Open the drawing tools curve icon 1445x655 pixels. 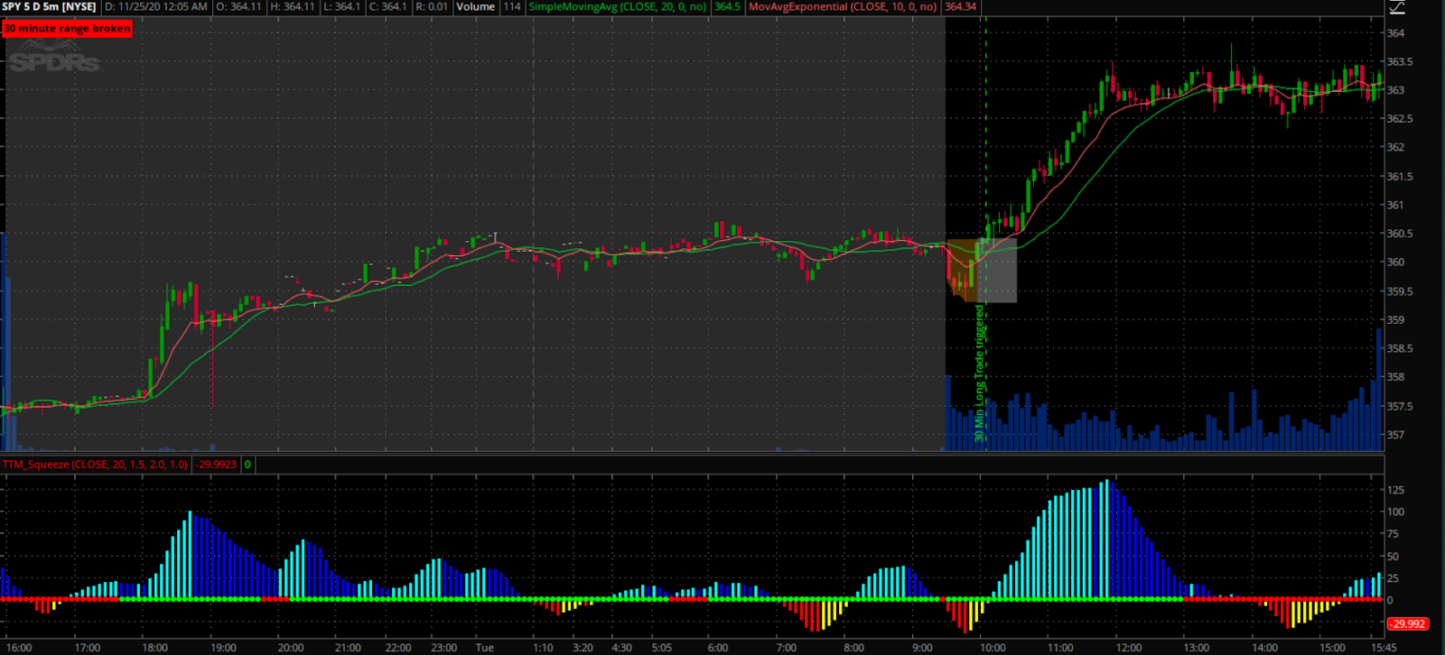click(x=1396, y=7)
